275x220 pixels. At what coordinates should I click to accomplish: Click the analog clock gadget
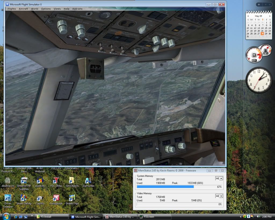coord(259,80)
